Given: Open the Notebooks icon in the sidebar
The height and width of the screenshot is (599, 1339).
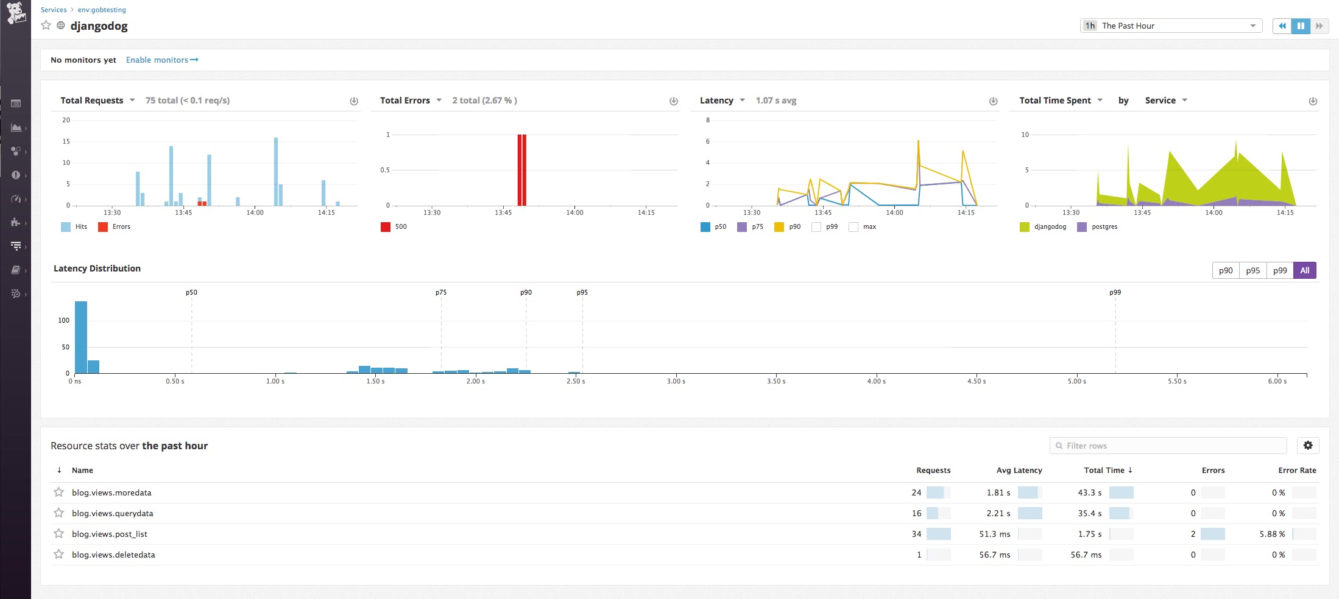Looking at the screenshot, I should (x=16, y=270).
